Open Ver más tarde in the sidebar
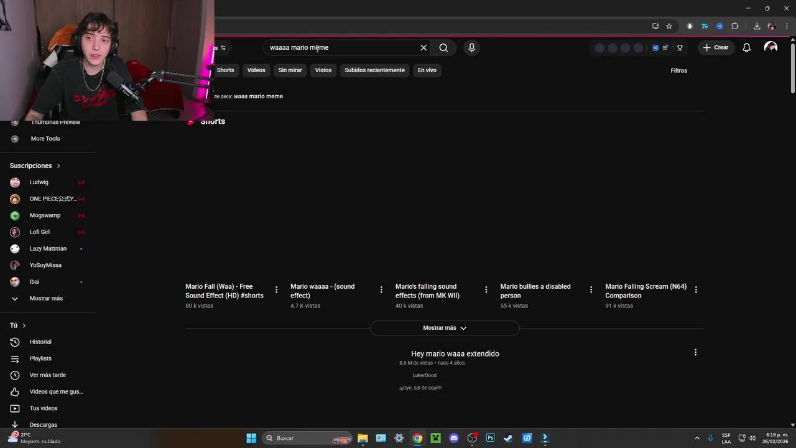Screen dimensions: 796x448 point(47,375)
